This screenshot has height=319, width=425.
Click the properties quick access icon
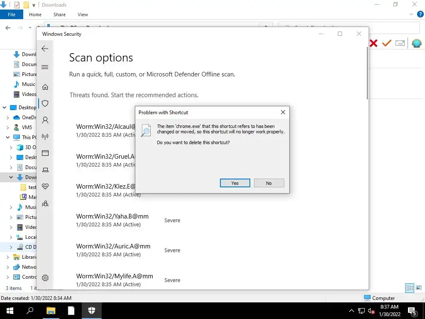(x=17, y=5)
